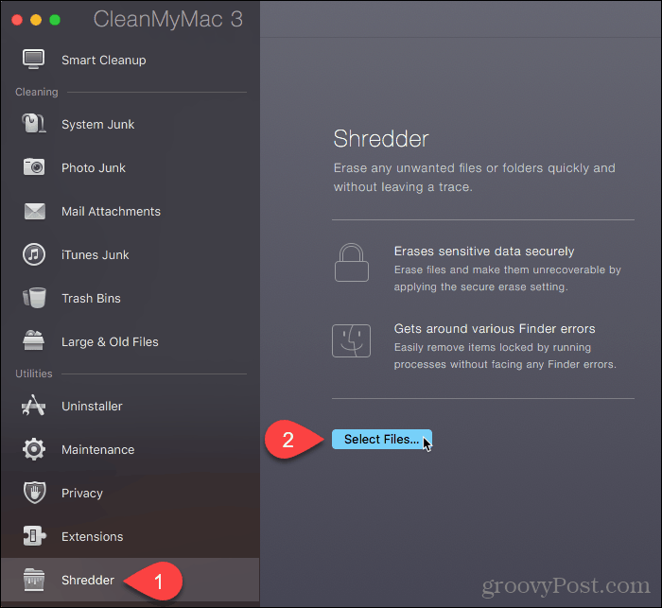The height and width of the screenshot is (608, 662).
Task: Select the Shredder utility label
Action: [88, 580]
